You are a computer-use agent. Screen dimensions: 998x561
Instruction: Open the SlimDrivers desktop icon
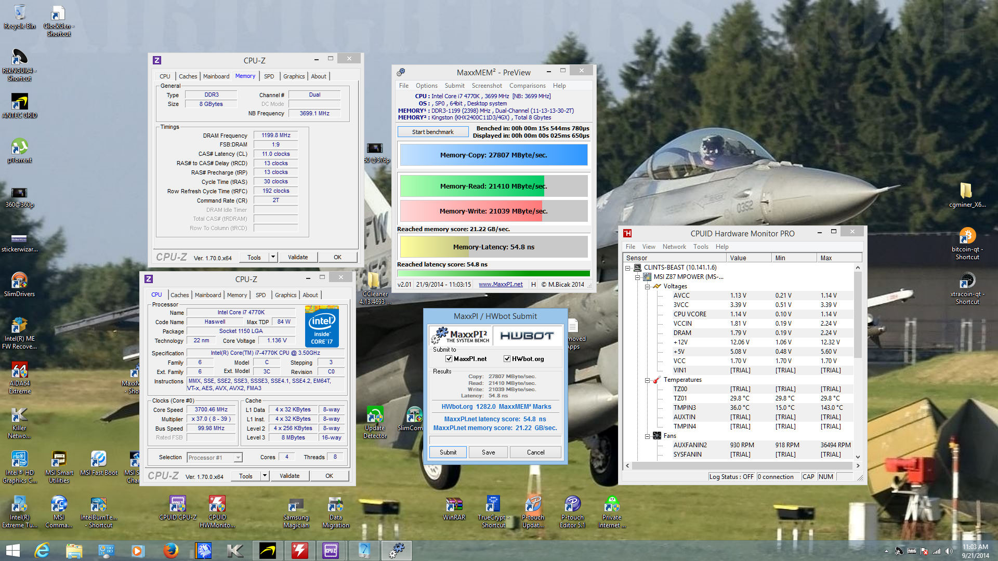click(x=20, y=285)
